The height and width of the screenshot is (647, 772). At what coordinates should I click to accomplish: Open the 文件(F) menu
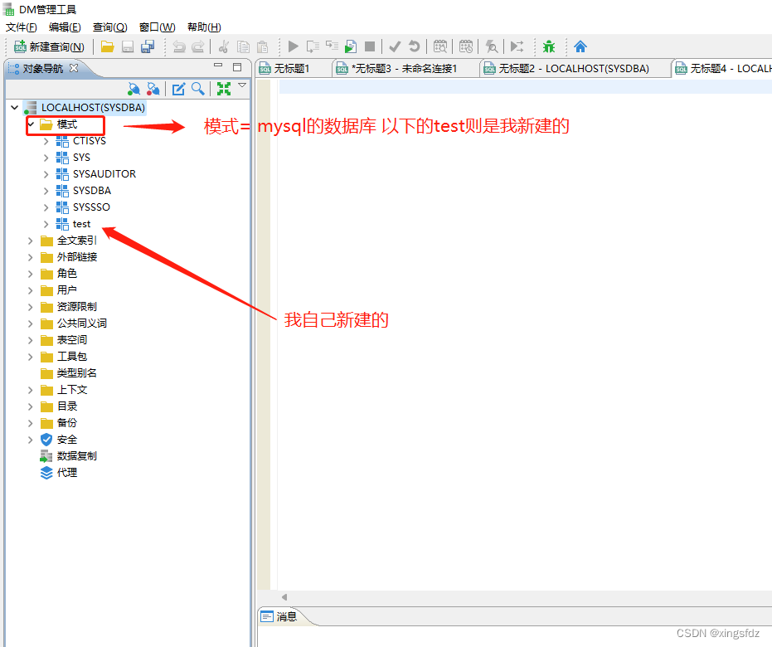(22, 27)
